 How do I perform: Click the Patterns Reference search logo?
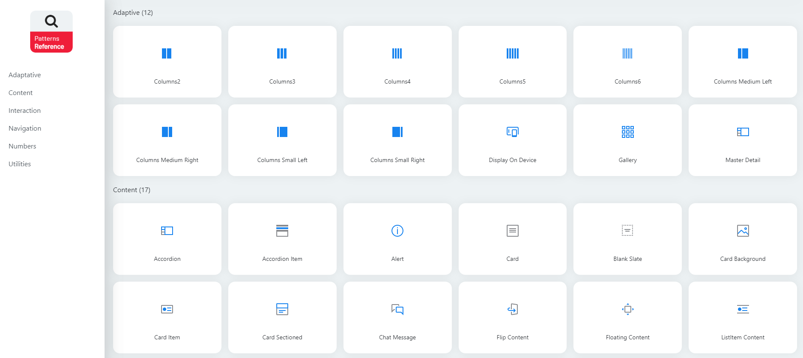51,32
